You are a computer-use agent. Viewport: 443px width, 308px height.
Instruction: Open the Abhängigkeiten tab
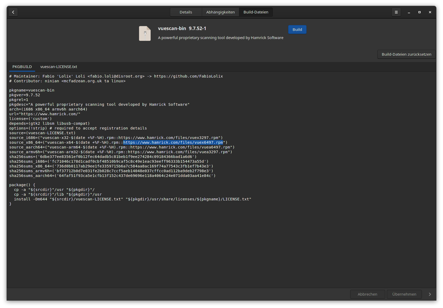point(220,12)
